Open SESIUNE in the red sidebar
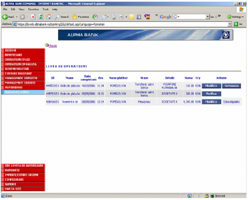This screenshot has width=248, height=200. (23, 50)
